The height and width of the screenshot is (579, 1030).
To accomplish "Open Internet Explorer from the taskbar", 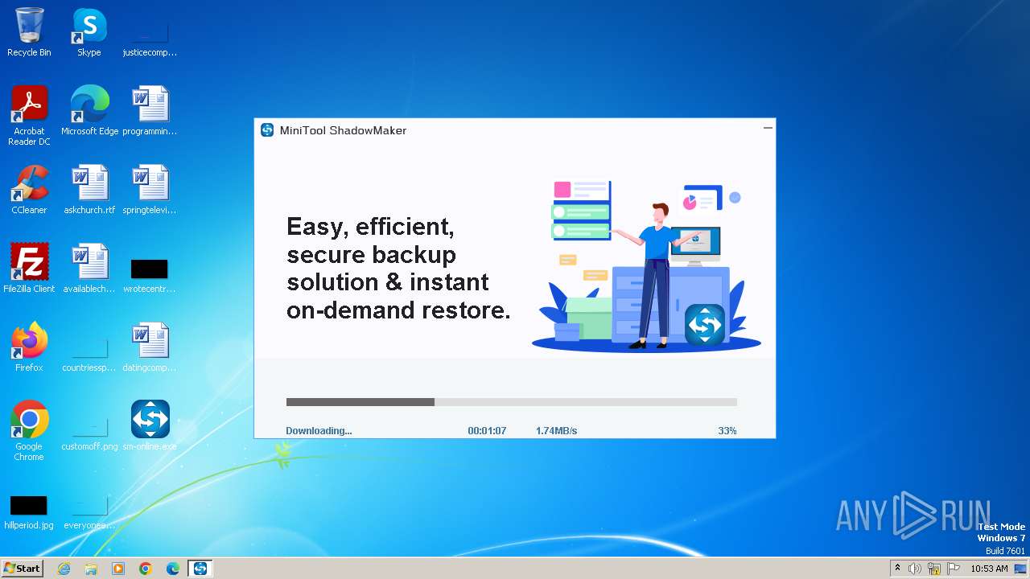I will pos(64,569).
